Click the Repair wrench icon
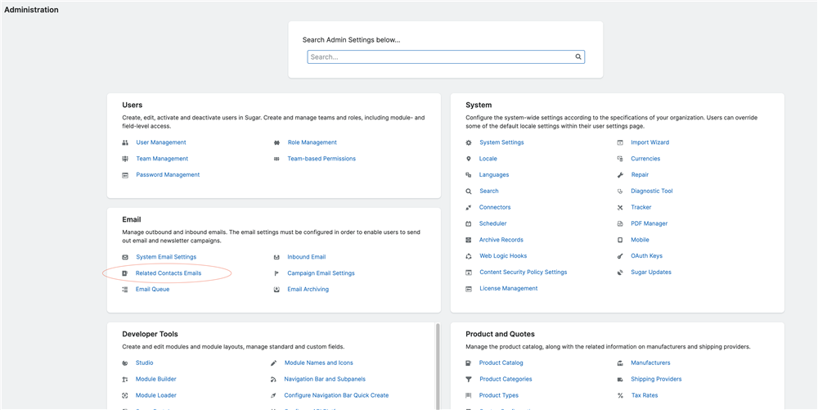 pyautogui.click(x=621, y=175)
